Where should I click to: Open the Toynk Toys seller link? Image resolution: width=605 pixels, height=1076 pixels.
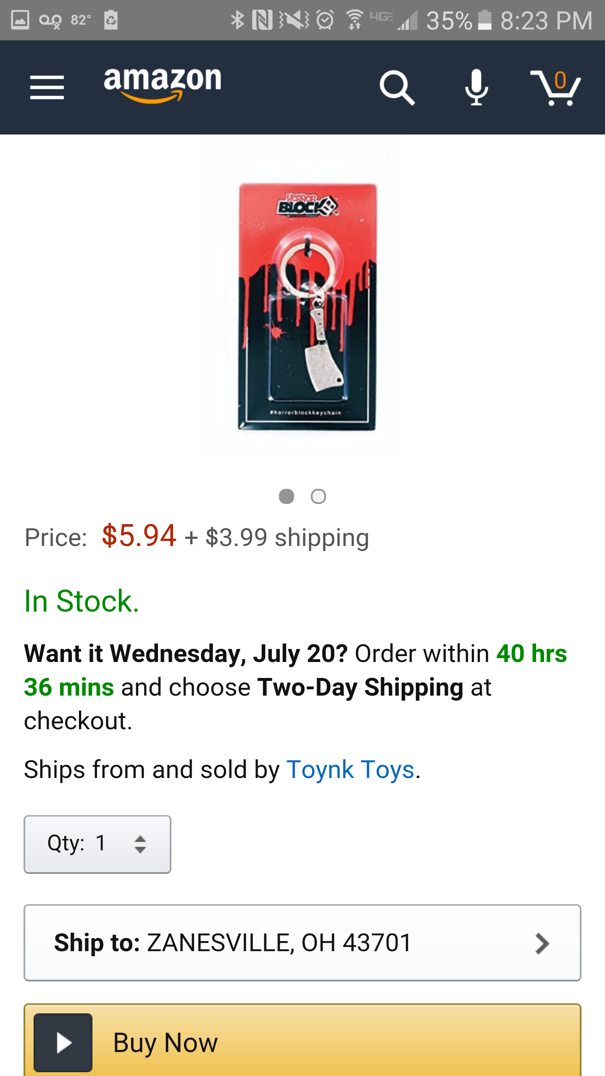pyautogui.click(x=350, y=770)
